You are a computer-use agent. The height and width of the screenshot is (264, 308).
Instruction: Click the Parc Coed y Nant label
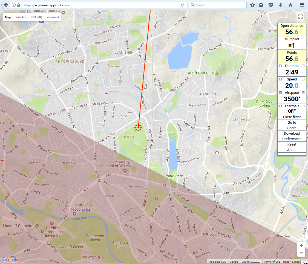coord(264,104)
